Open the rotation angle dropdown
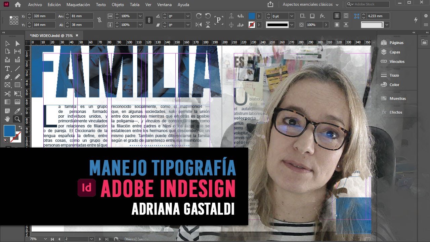Viewport: 430px width, 242px height. (188, 16)
